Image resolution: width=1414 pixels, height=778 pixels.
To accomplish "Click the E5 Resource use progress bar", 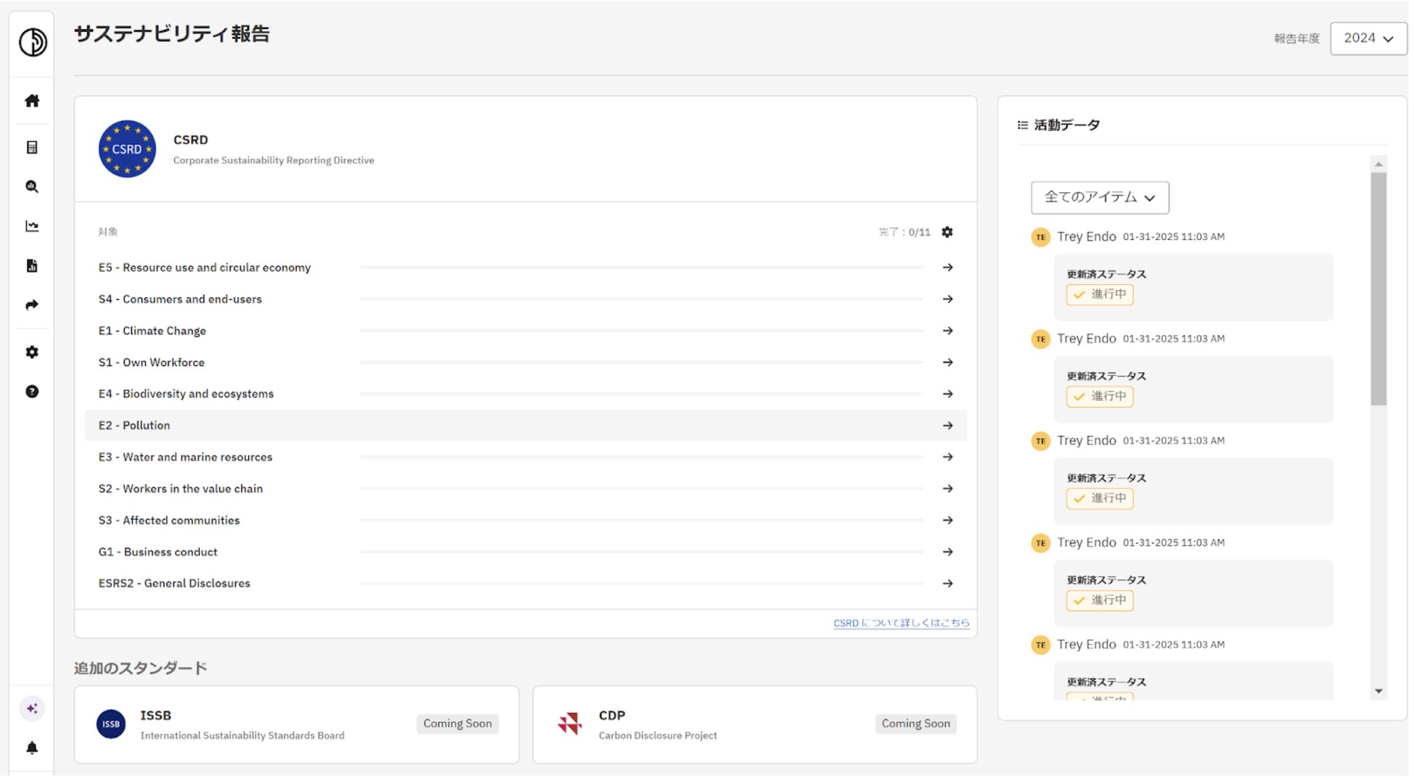I will [x=642, y=268].
